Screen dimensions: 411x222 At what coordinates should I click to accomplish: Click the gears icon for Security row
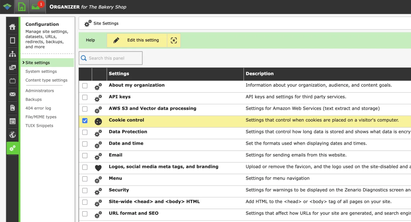coord(98,191)
